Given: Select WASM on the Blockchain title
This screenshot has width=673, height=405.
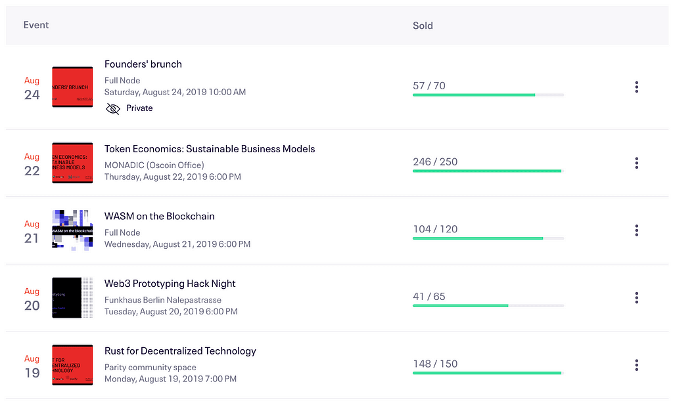Looking at the screenshot, I should (x=159, y=216).
